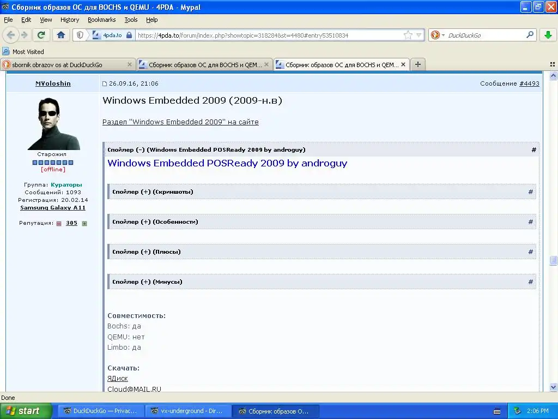Click the vertical scrollbar thumb

(x=553, y=260)
